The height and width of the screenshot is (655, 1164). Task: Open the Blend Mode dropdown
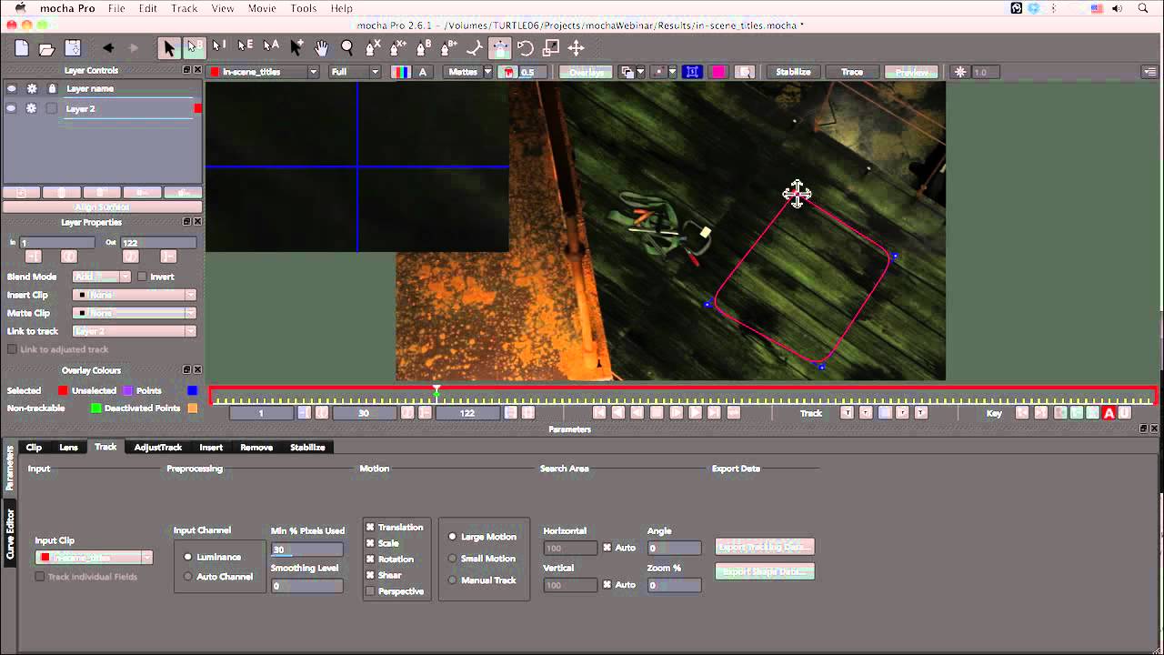pyautogui.click(x=101, y=276)
